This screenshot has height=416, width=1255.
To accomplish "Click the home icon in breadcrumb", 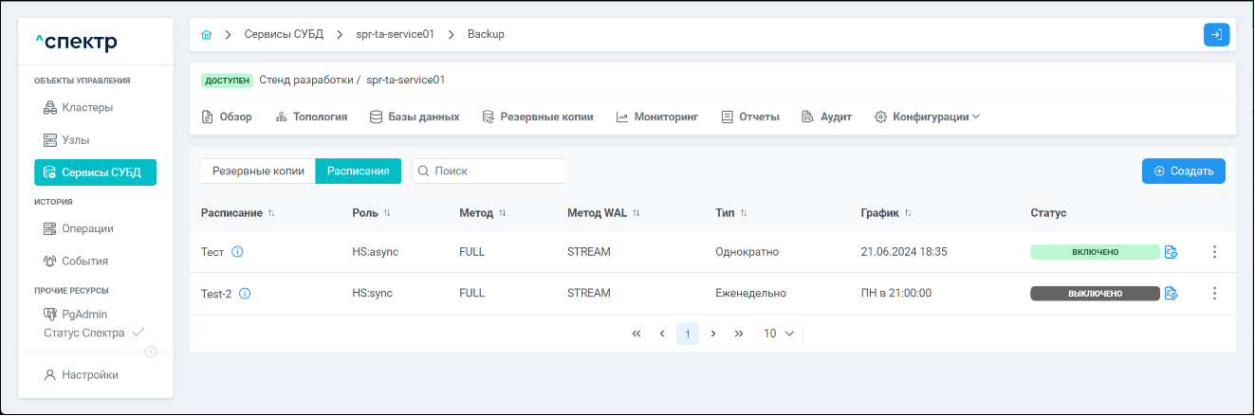I will pyautogui.click(x=207, y=35).
